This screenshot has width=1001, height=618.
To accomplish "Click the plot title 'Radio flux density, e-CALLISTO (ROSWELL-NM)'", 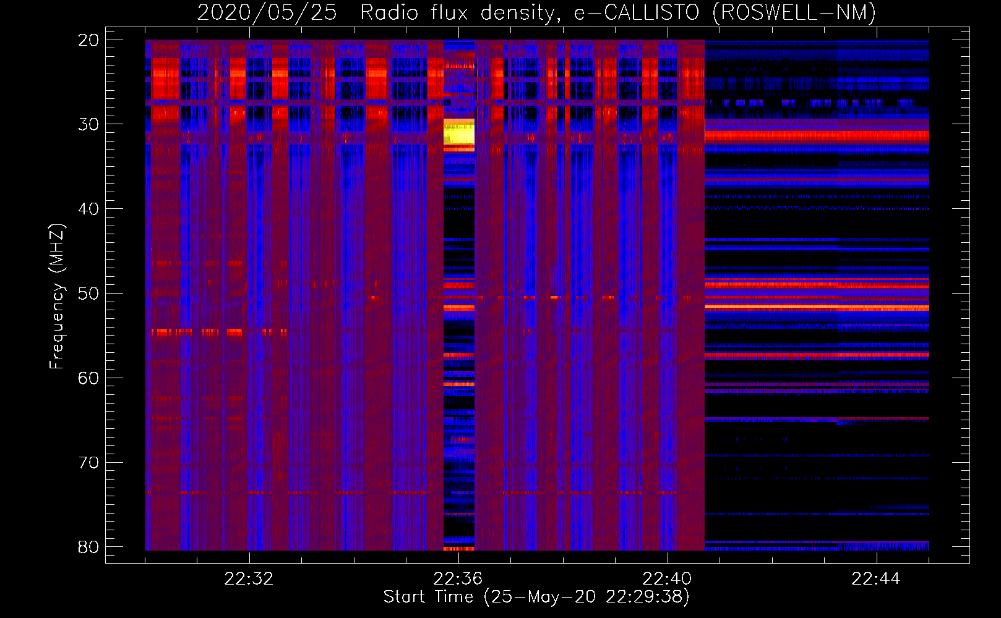I will tap(618, 12).
